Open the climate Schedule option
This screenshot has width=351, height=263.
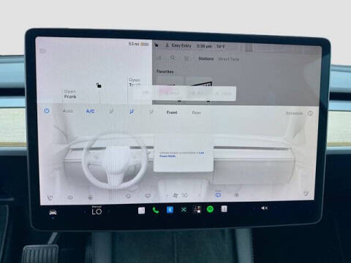point(294,113)
